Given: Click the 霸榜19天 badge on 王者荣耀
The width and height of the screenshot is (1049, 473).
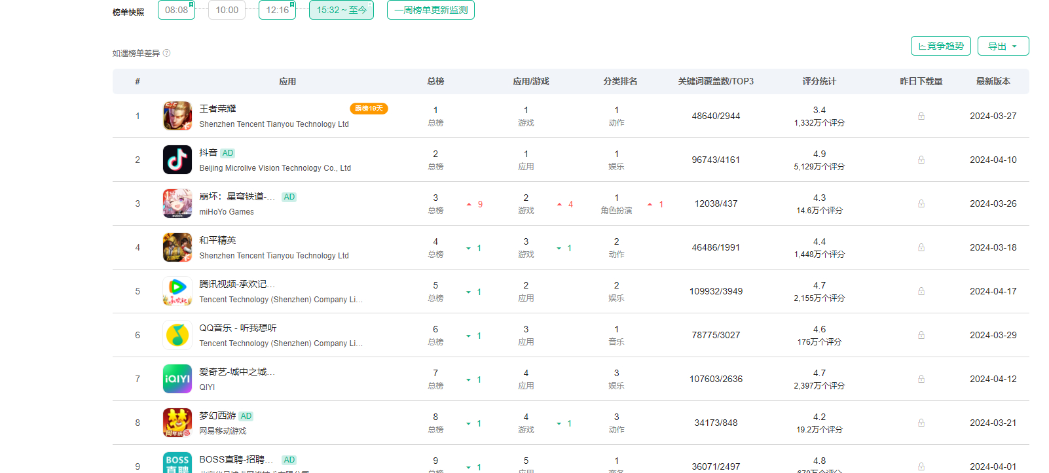Looking at the screenshot, I should click(x=369, y=109).
